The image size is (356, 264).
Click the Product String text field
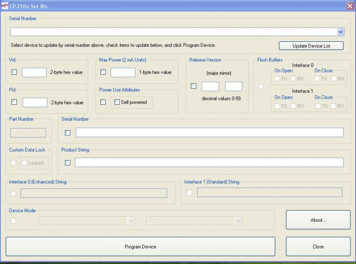tap(209, 162)
